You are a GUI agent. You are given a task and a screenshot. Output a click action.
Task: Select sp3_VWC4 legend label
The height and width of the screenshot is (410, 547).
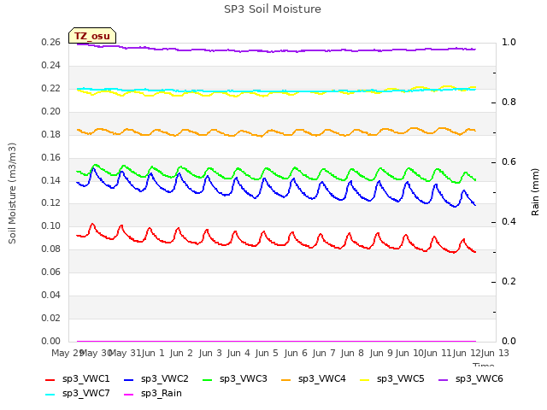tap(322, 379)
